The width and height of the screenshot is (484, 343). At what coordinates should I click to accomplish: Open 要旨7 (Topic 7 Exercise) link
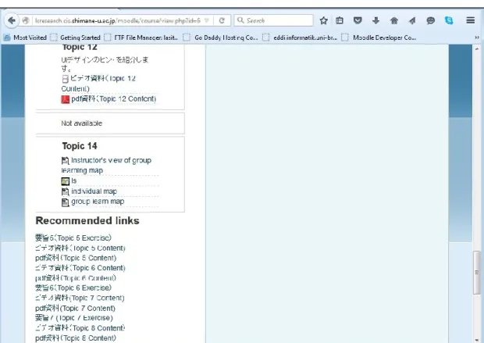tap(74, 318)
